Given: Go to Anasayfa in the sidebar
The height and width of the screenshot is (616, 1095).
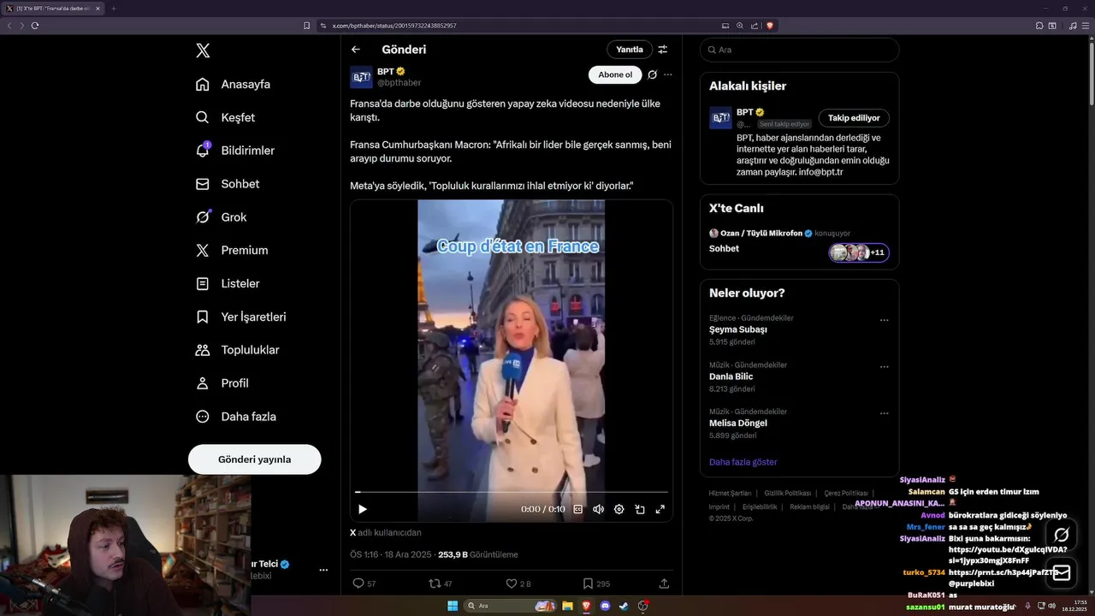Looking at the screenshot, I should [234, 84].
